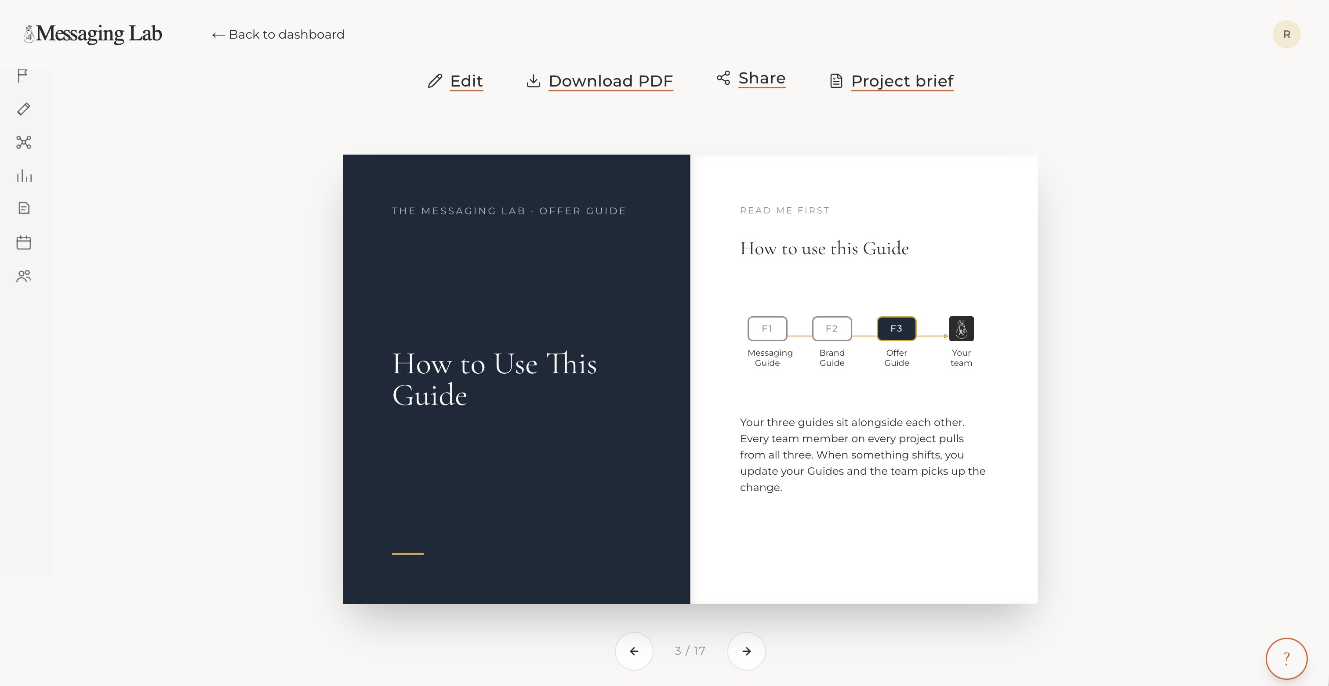Click 'THE MESSAGING LAB · OFFER GUIDE' text

pos(508,211)
